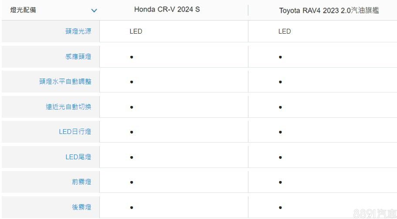Click the 8891汽車 watermark logo
Screen dimensions: 397x219
pos(375,213)
